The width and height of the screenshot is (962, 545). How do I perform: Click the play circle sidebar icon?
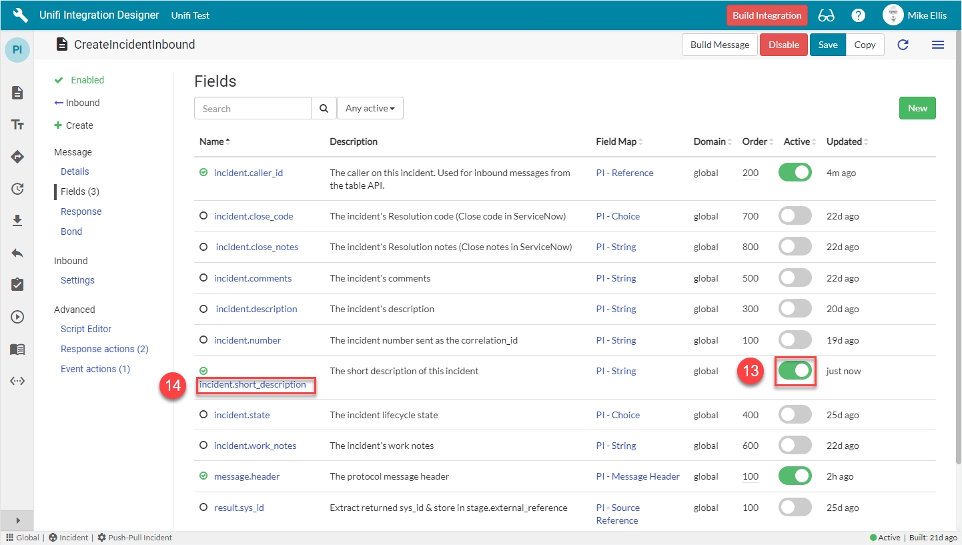pos(17,317)
